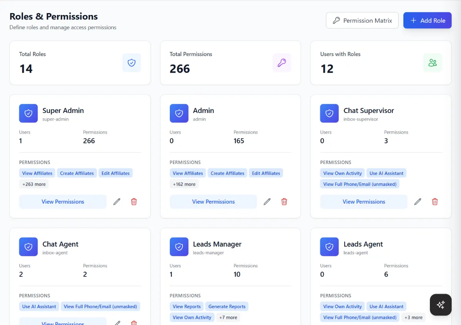Click Chat Supervisor's Use AI Assistant tag
The image size is (461, 325).
(386, 173)
